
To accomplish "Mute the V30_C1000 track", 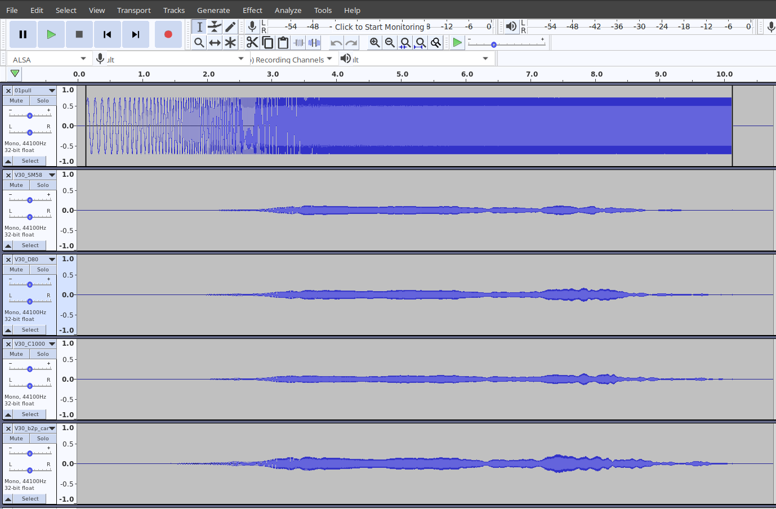I will pyautogui.click(x=16, y=354).
